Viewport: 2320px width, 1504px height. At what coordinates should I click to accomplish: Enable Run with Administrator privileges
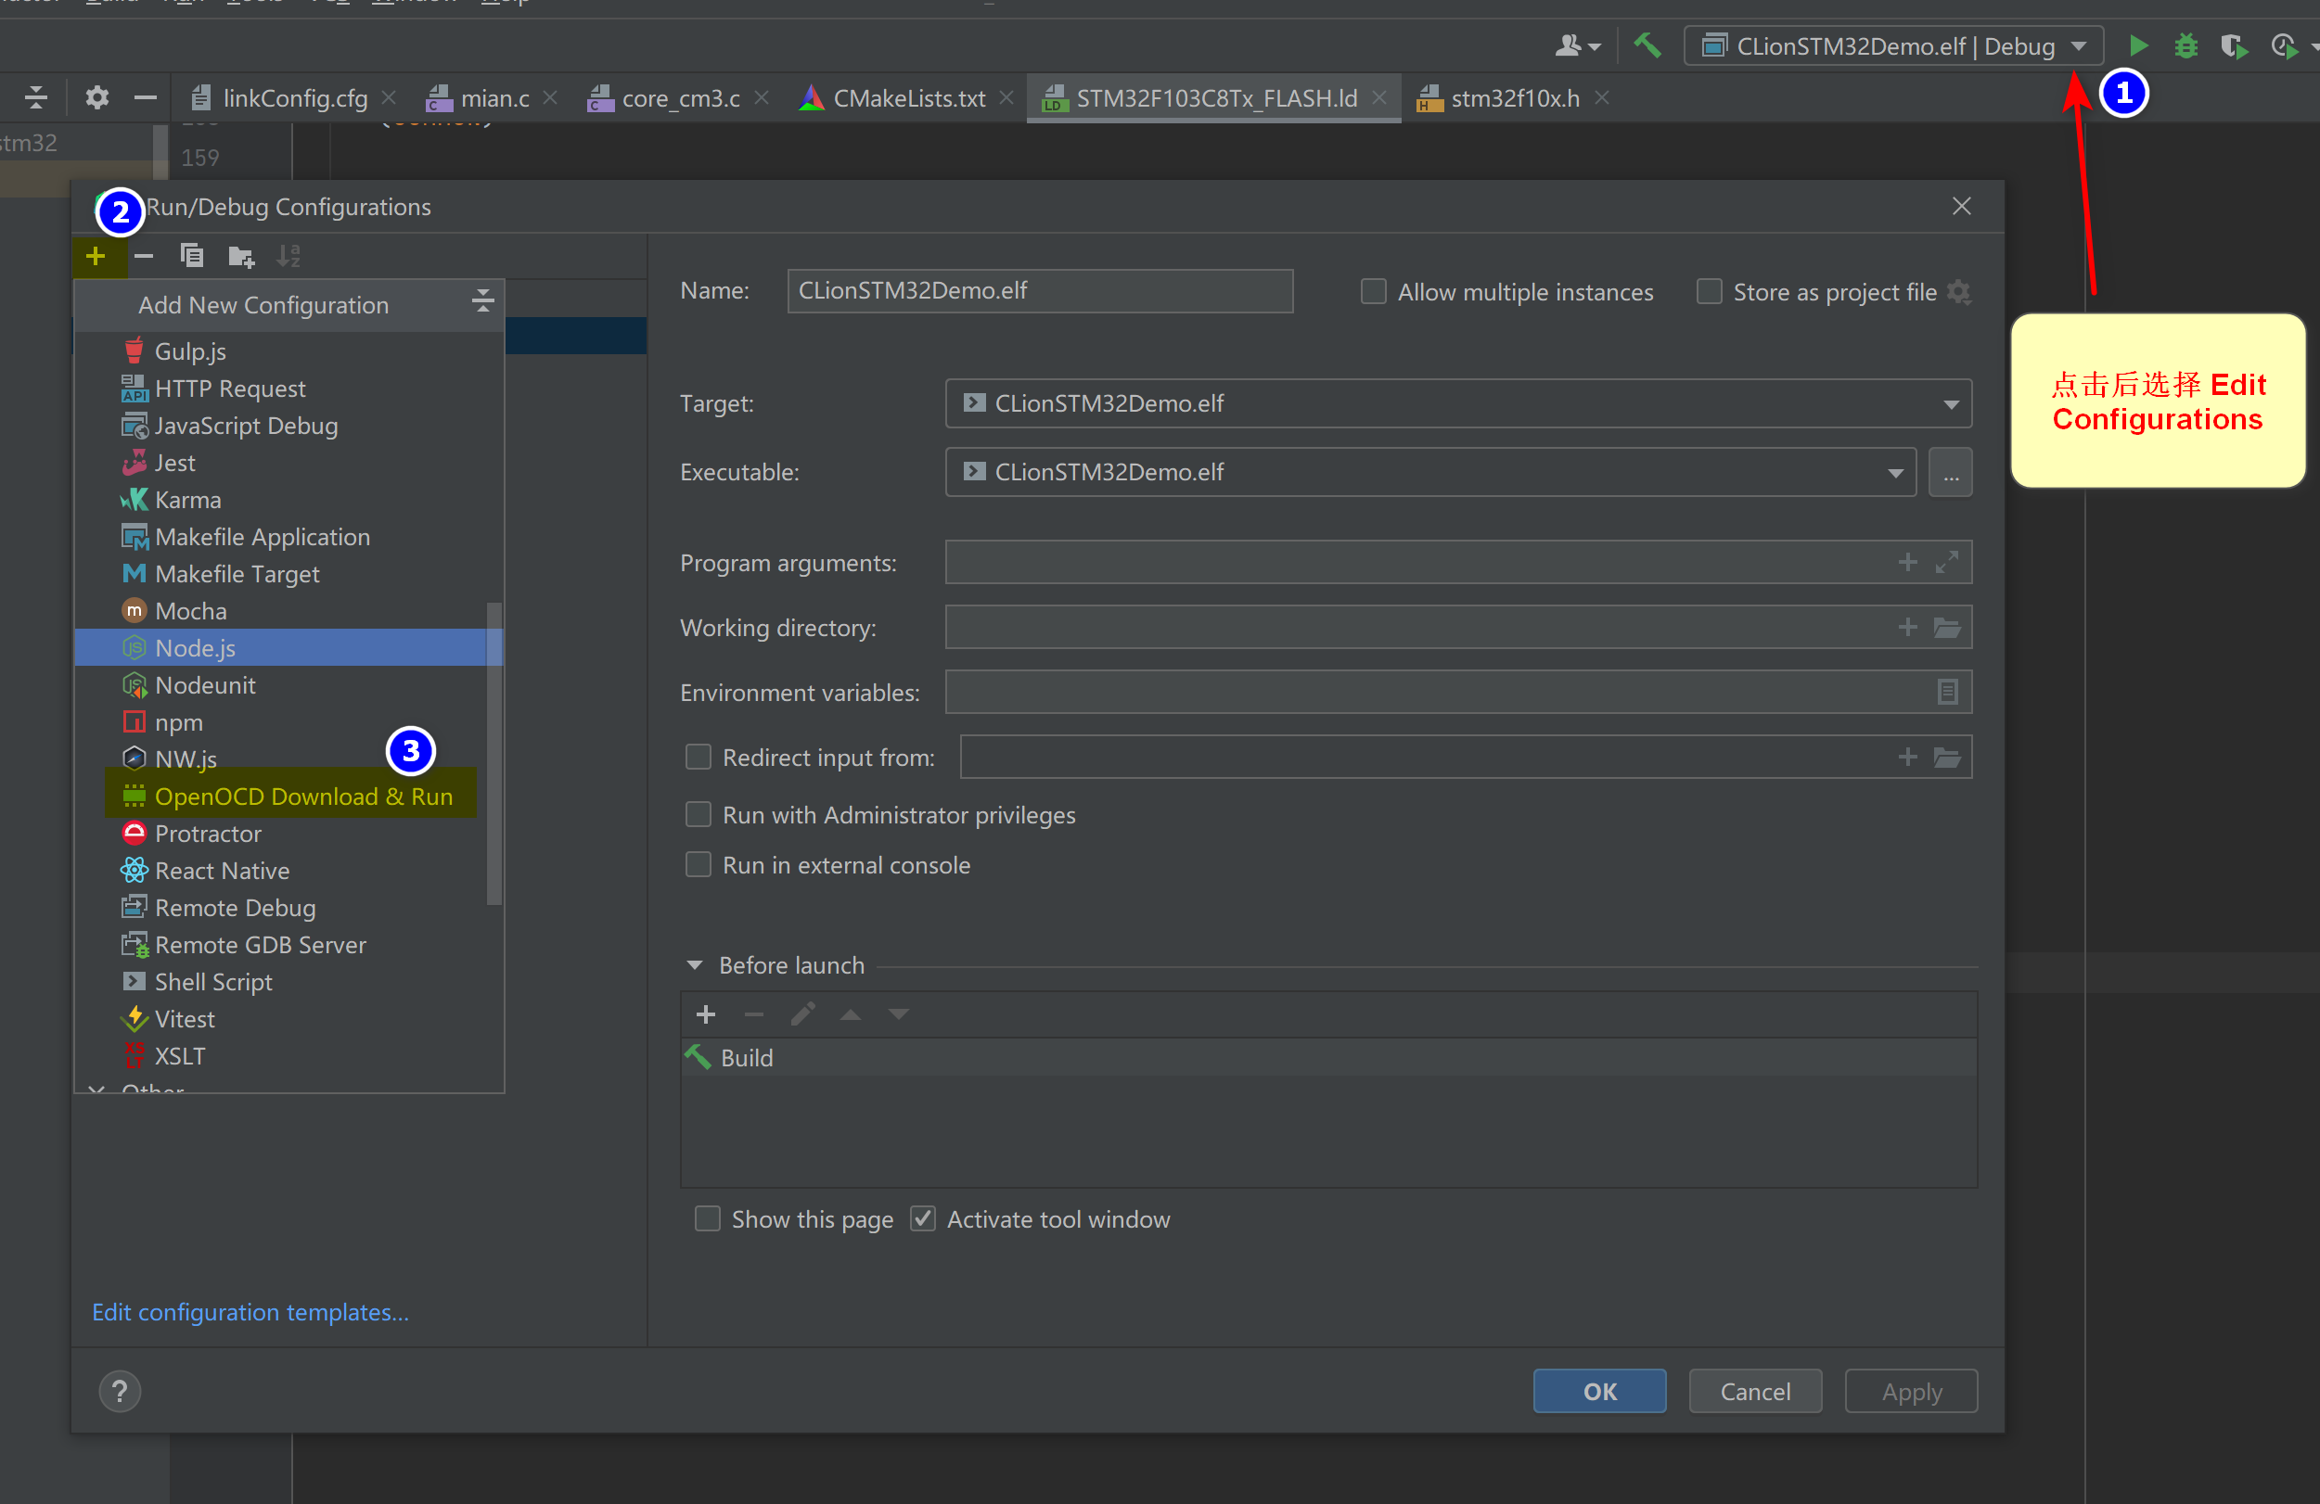698,814
